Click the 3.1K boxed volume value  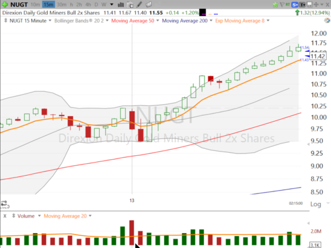[x=315, y=245]
